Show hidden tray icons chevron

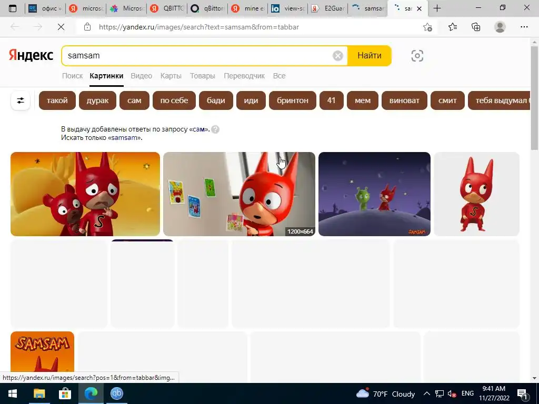pyautogui.click(x=426, y=393)
